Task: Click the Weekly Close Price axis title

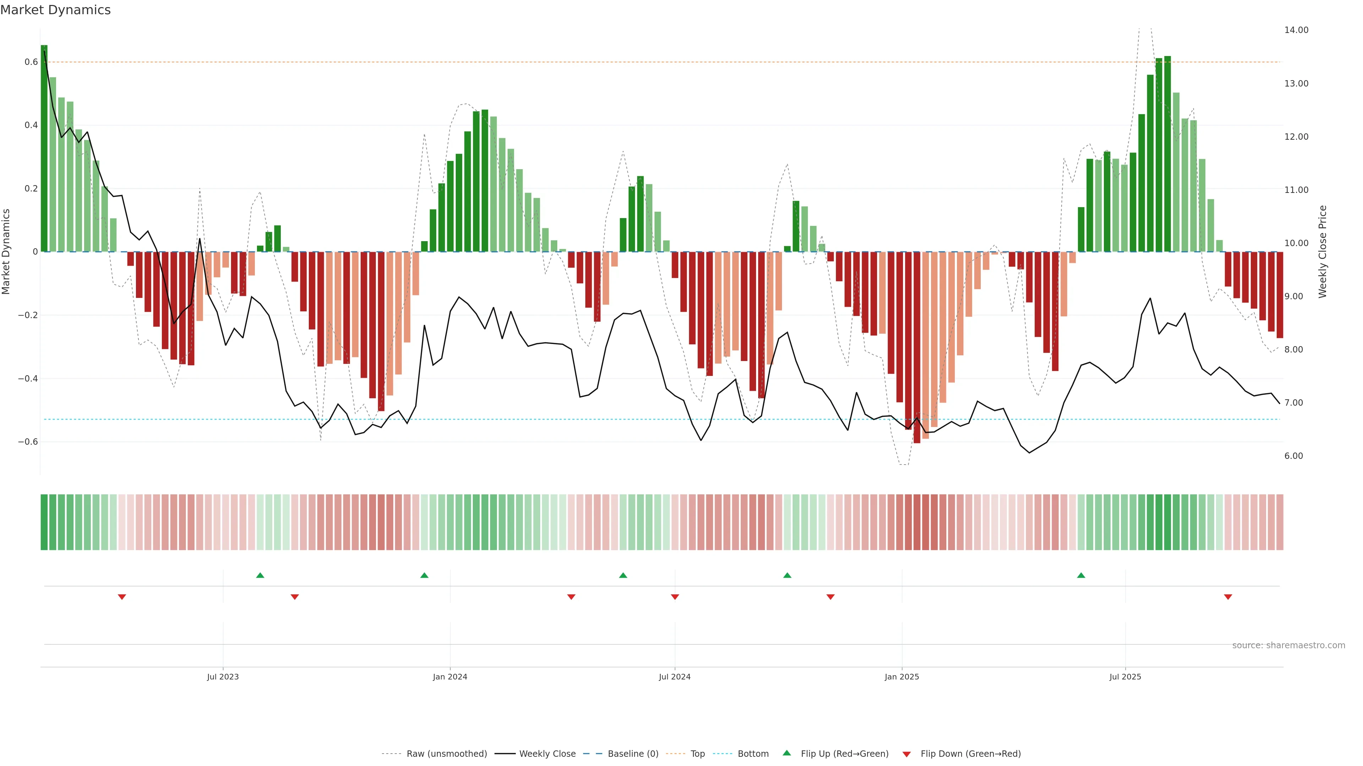Action: point(1322,252)
